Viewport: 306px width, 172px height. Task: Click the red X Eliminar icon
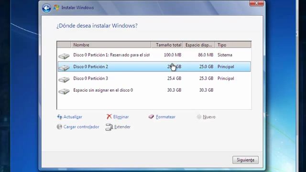[109, 117]
